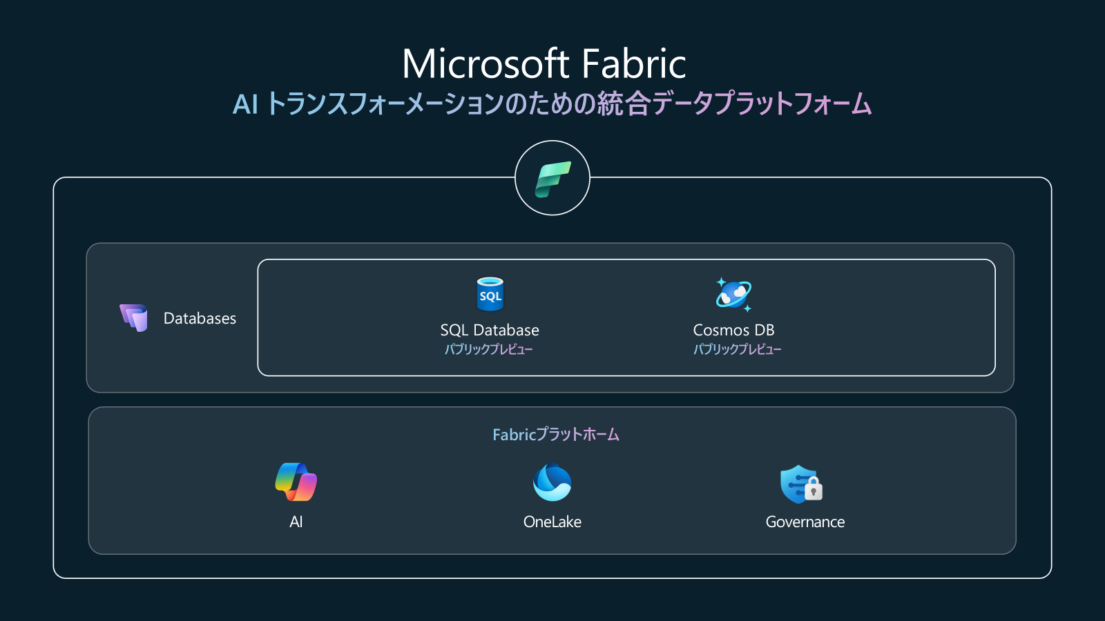Viewport: 1105px width, 621px height.
Task: Click the Databases label
Action: (200, 318)
